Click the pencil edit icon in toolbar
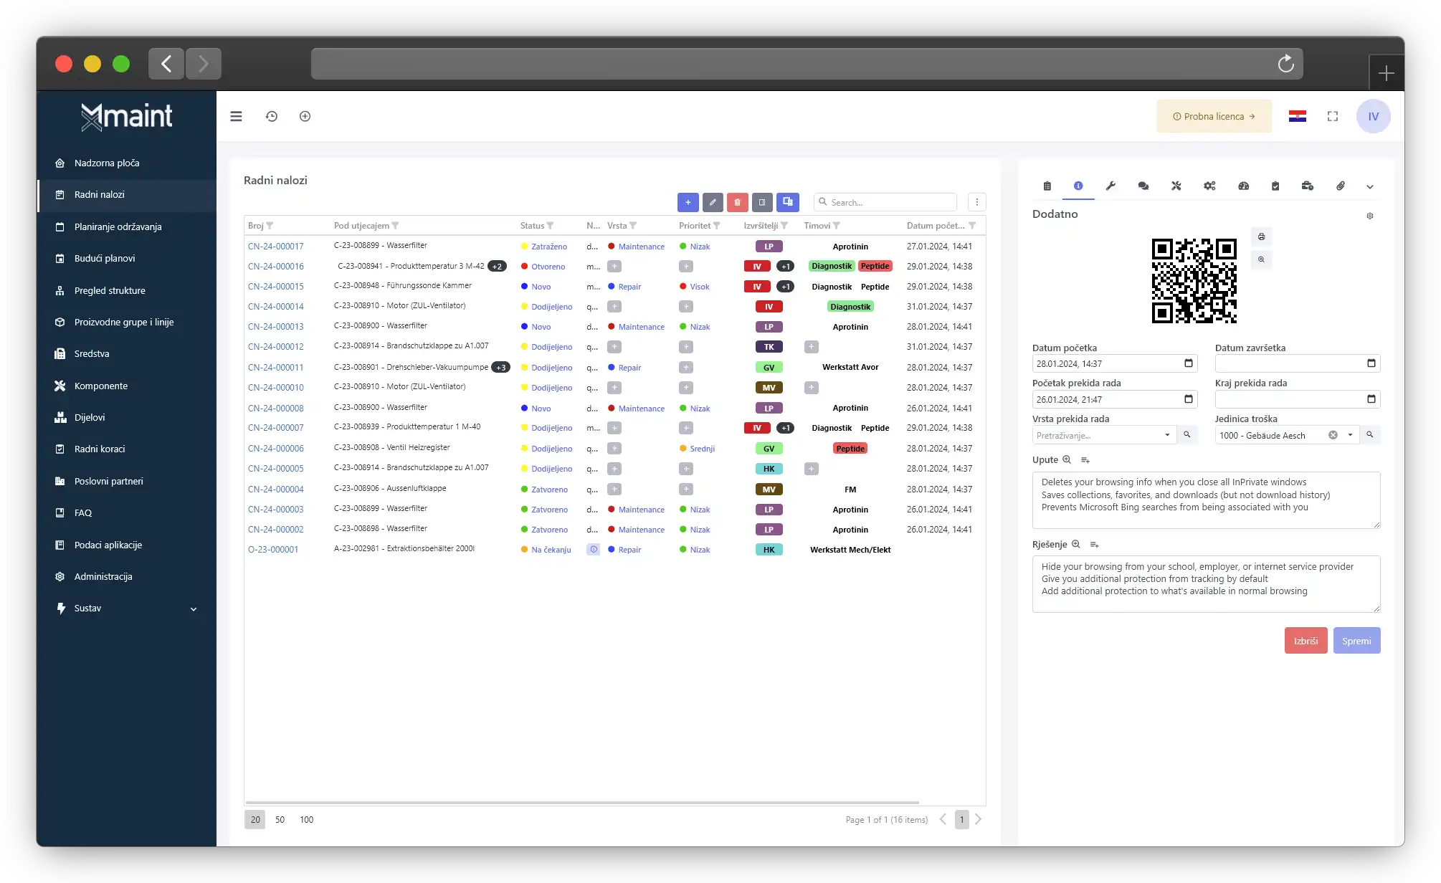Screen dimensions: 1441x883 (713, 202)
